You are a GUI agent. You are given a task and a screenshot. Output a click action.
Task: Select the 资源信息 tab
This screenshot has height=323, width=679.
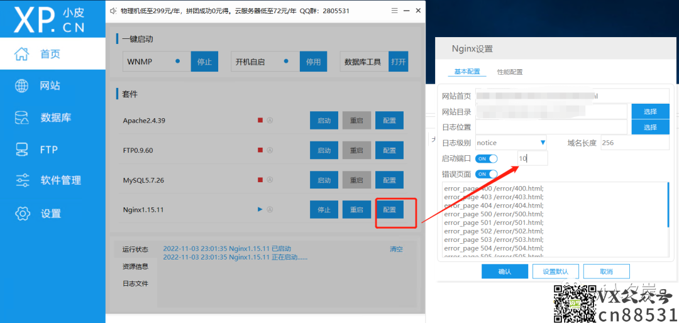[135, 266]
